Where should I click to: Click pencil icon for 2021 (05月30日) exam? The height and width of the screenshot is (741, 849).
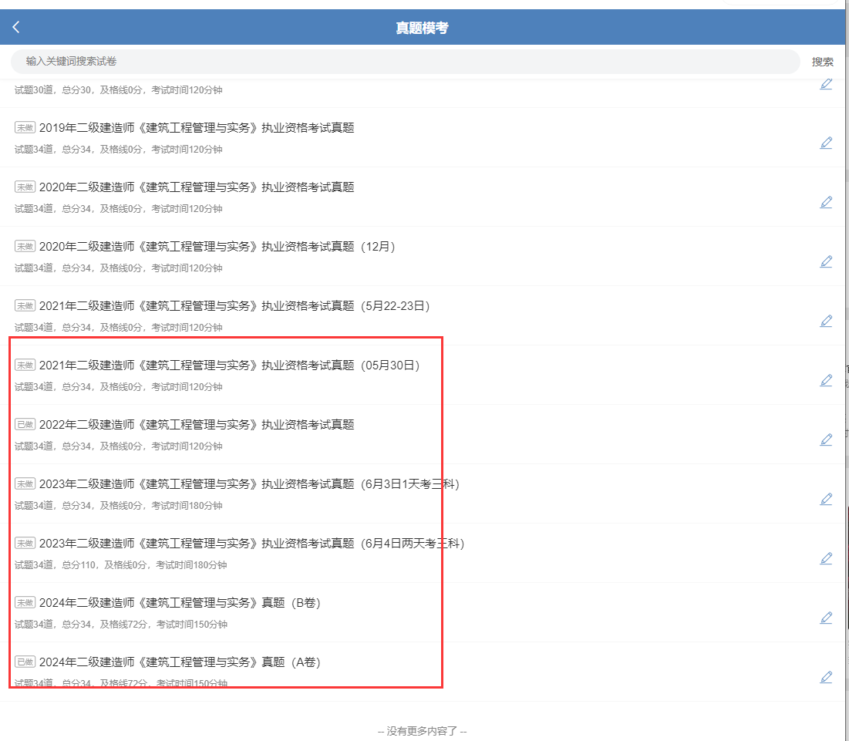(x=826, y=380)
